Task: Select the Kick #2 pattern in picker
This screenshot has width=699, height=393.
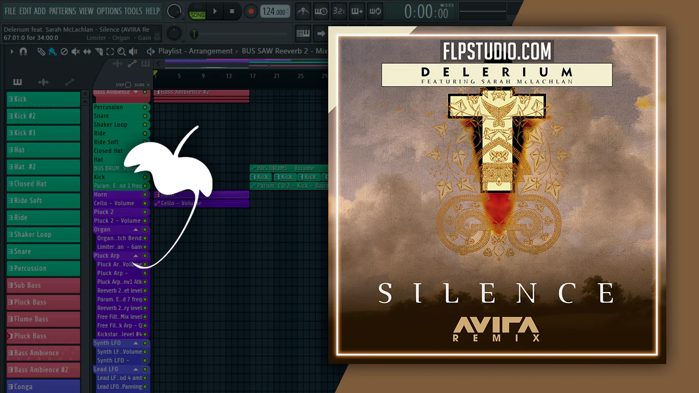Action: click(x=44, y=116)
